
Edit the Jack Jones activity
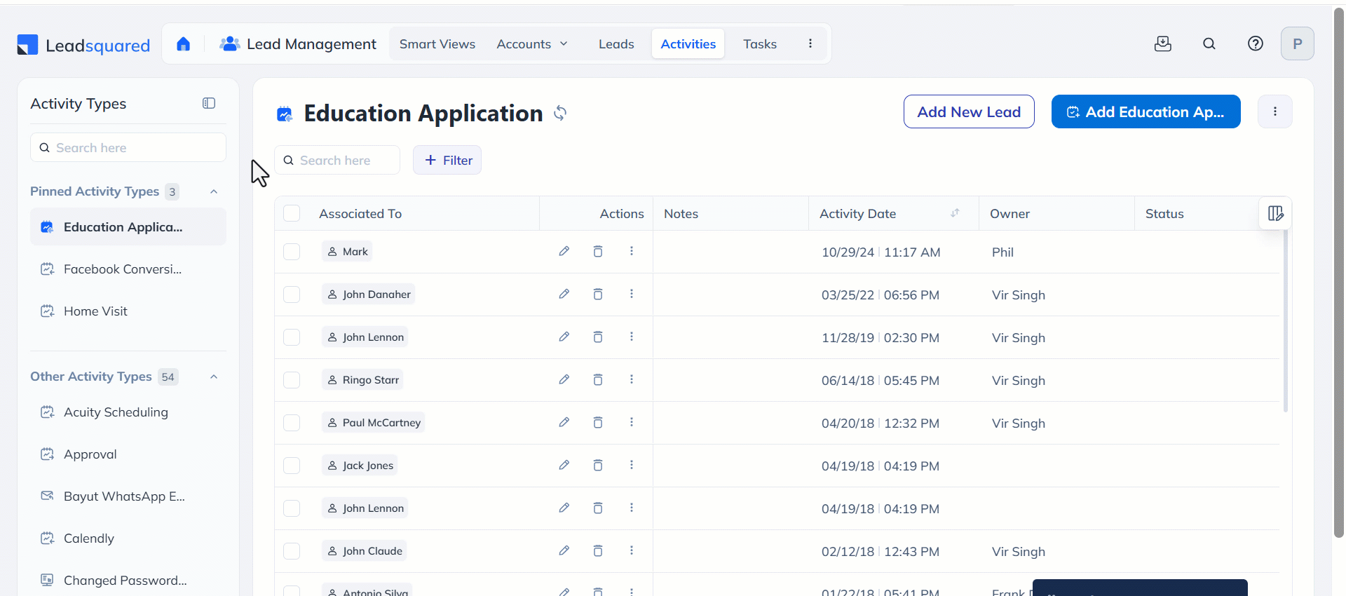coord(564,465)
